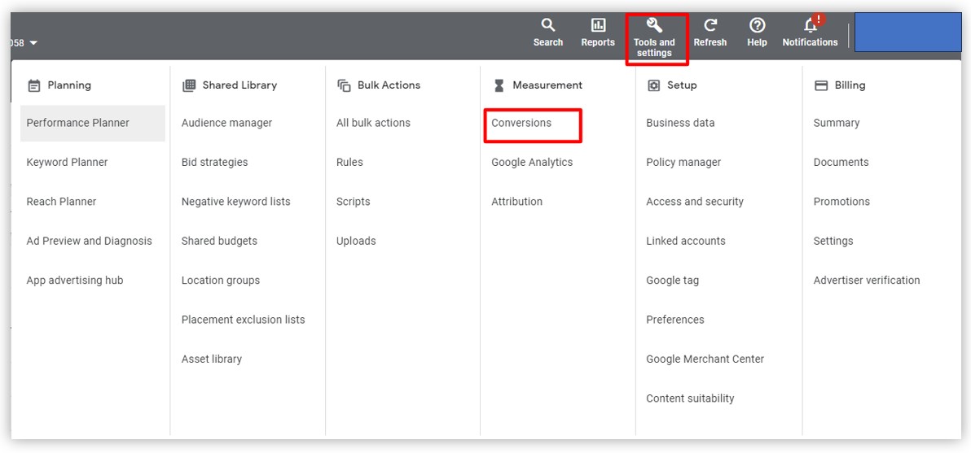Click the Measurement hourglass icon
Viewport: 971px width, 453px height.
point(499,86)
